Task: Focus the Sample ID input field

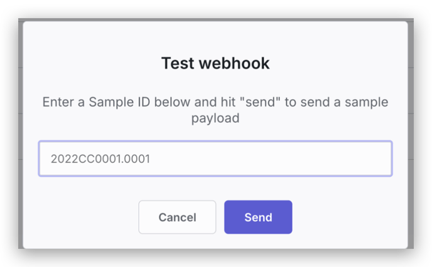Action: 215,159
